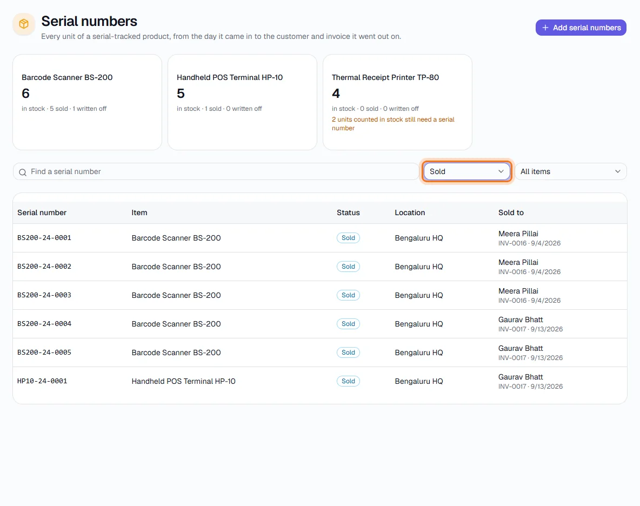Click INV-0017 invoice in HP10-24-0001 row
Viewport: 640px width, 506px height.
(x=512, y=387)
